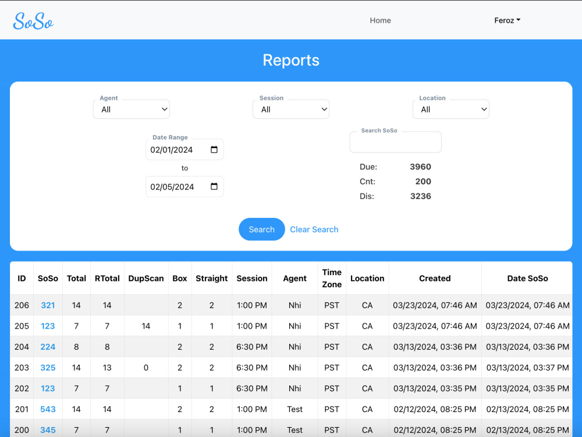Screen dimensions: 582x437
Task: Click ID cell 205
Action: pyautogui.click(x=22, y=326)
